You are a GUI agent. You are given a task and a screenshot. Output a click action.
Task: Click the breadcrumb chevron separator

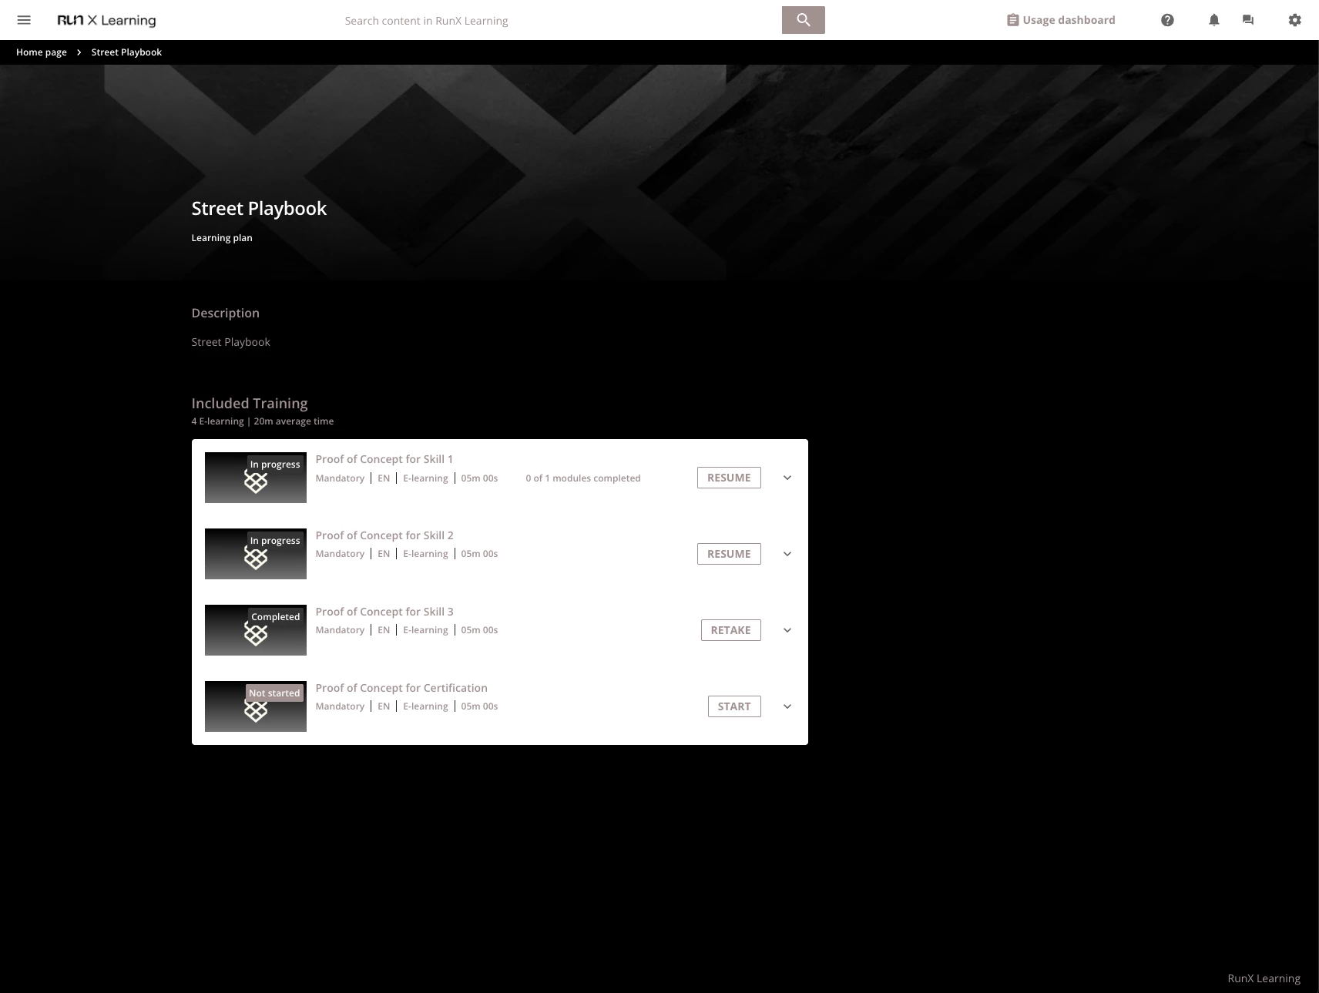pyautogui.click(x=79, y=52)
